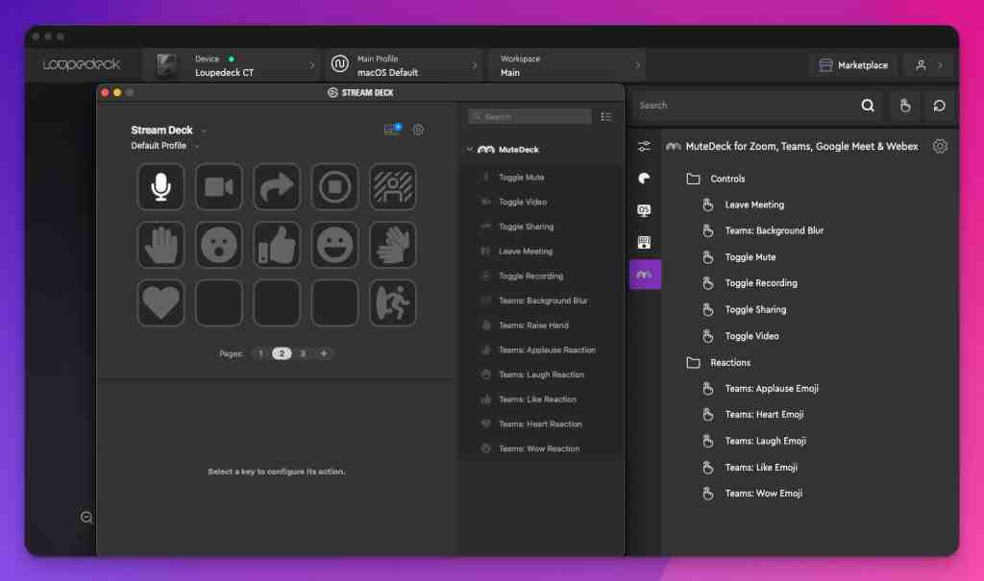
Task: Collapse the Controls folder
Action: [694, 179]
